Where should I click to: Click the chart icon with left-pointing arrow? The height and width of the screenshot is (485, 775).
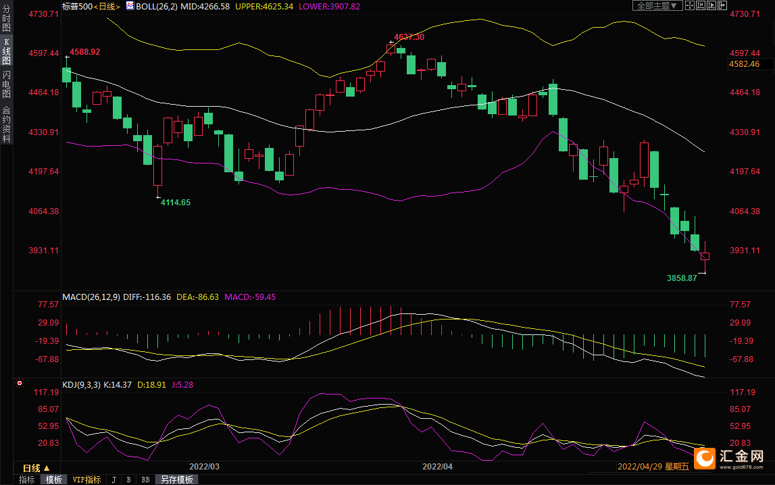tap(701, 5)
